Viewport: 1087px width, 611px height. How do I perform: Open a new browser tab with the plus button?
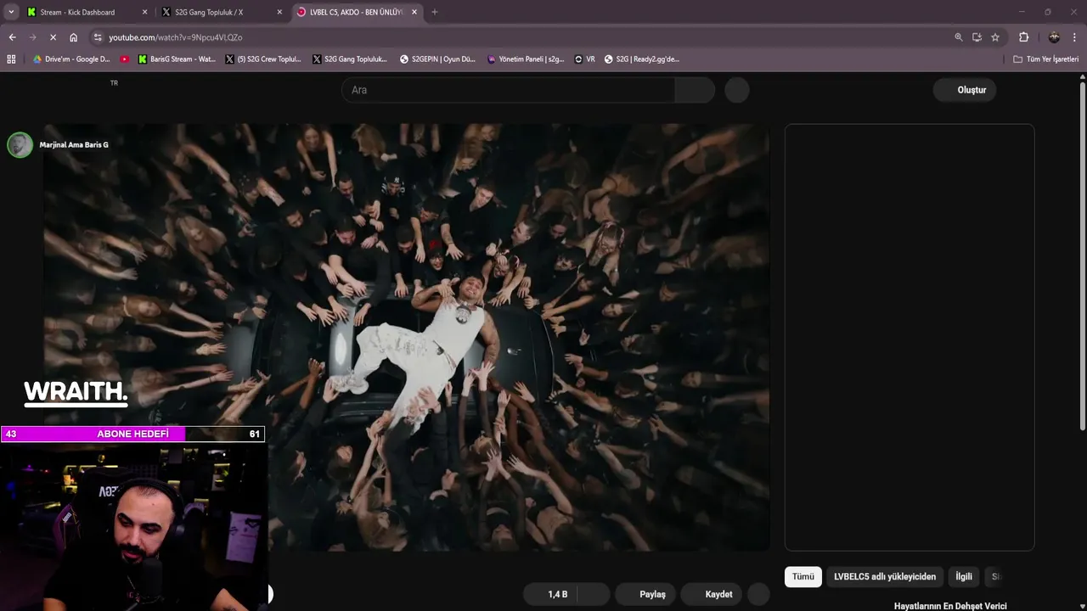(435, 12)
